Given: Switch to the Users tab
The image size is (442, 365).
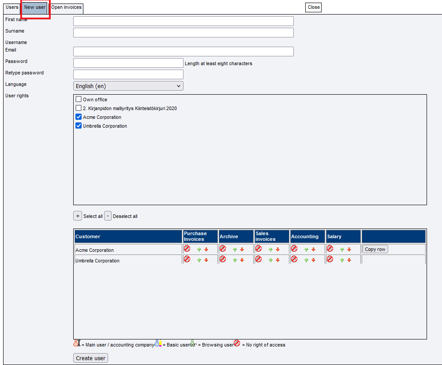Looking at the screenshot, I should tap(12, 7).
